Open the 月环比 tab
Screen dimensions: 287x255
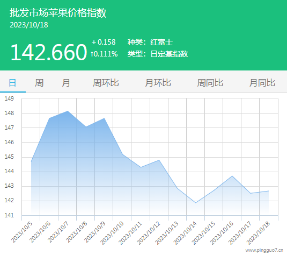tap(158, 83)
